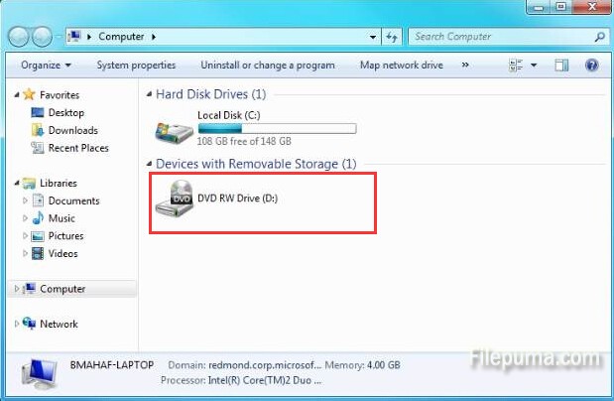Open the Organize menu
614x401 pixels.
click(x=46, y=66)
